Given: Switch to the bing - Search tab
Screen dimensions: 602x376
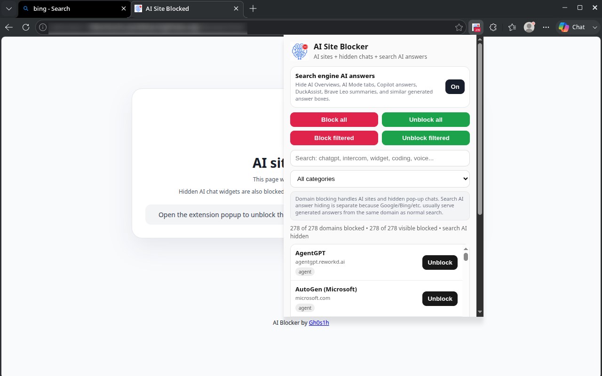Looking at the screenshot, I should (x=75, y=8).
